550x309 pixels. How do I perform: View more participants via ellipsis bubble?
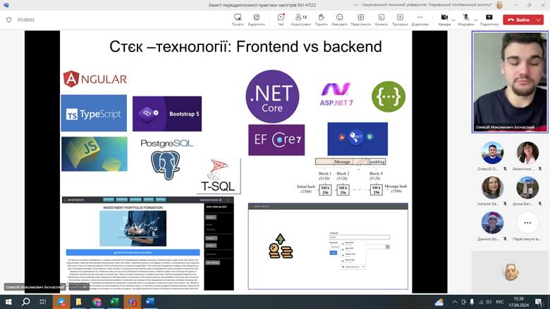(x=527, y=222)
